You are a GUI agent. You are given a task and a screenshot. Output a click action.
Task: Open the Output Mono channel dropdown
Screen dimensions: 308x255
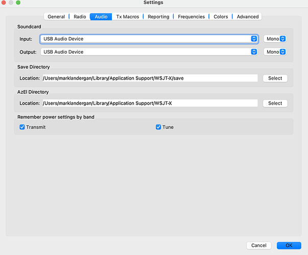[x=275, y=52]
